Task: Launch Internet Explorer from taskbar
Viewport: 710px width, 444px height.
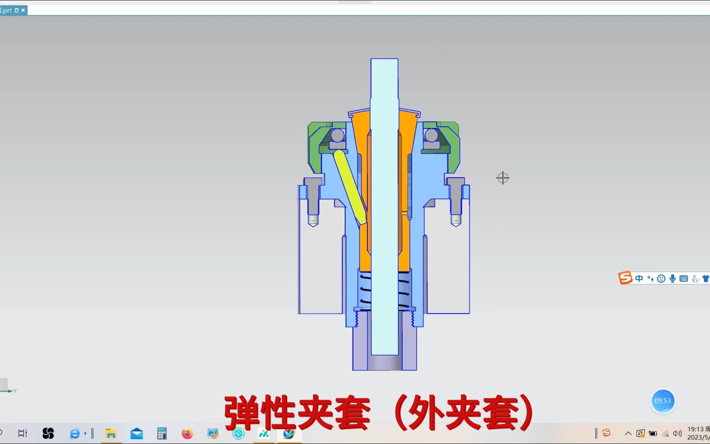Action: tap(75, 433)
